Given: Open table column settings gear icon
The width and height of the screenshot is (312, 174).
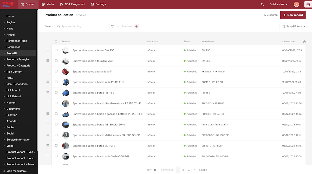Looking at the screenshot, I should tap(304, 42).
